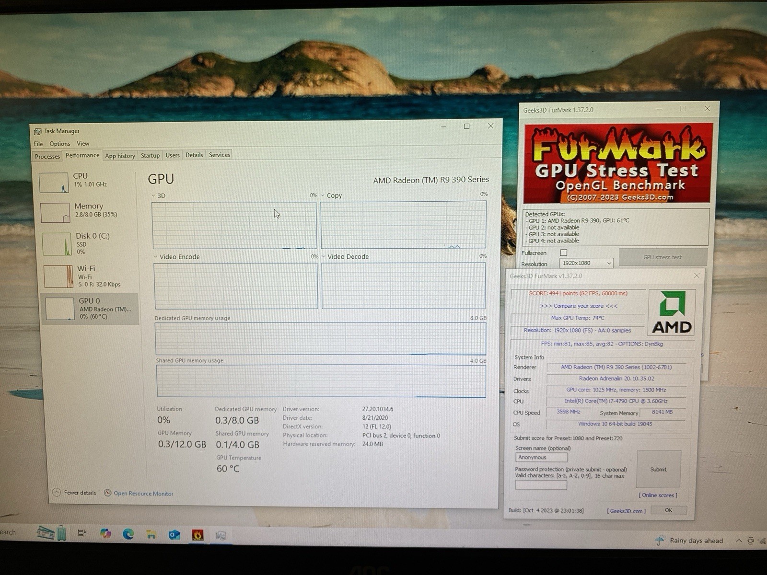Click Fewer details label in Task Manager
The image size is (767, 575).
point(80,493)
